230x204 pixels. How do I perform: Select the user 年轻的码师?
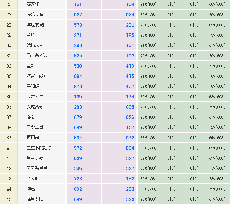click(37, 25)
